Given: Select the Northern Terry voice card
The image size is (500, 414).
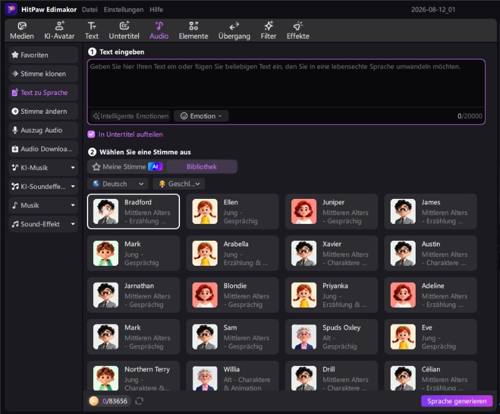Looking at the screenshot, I should pos(133,376).
